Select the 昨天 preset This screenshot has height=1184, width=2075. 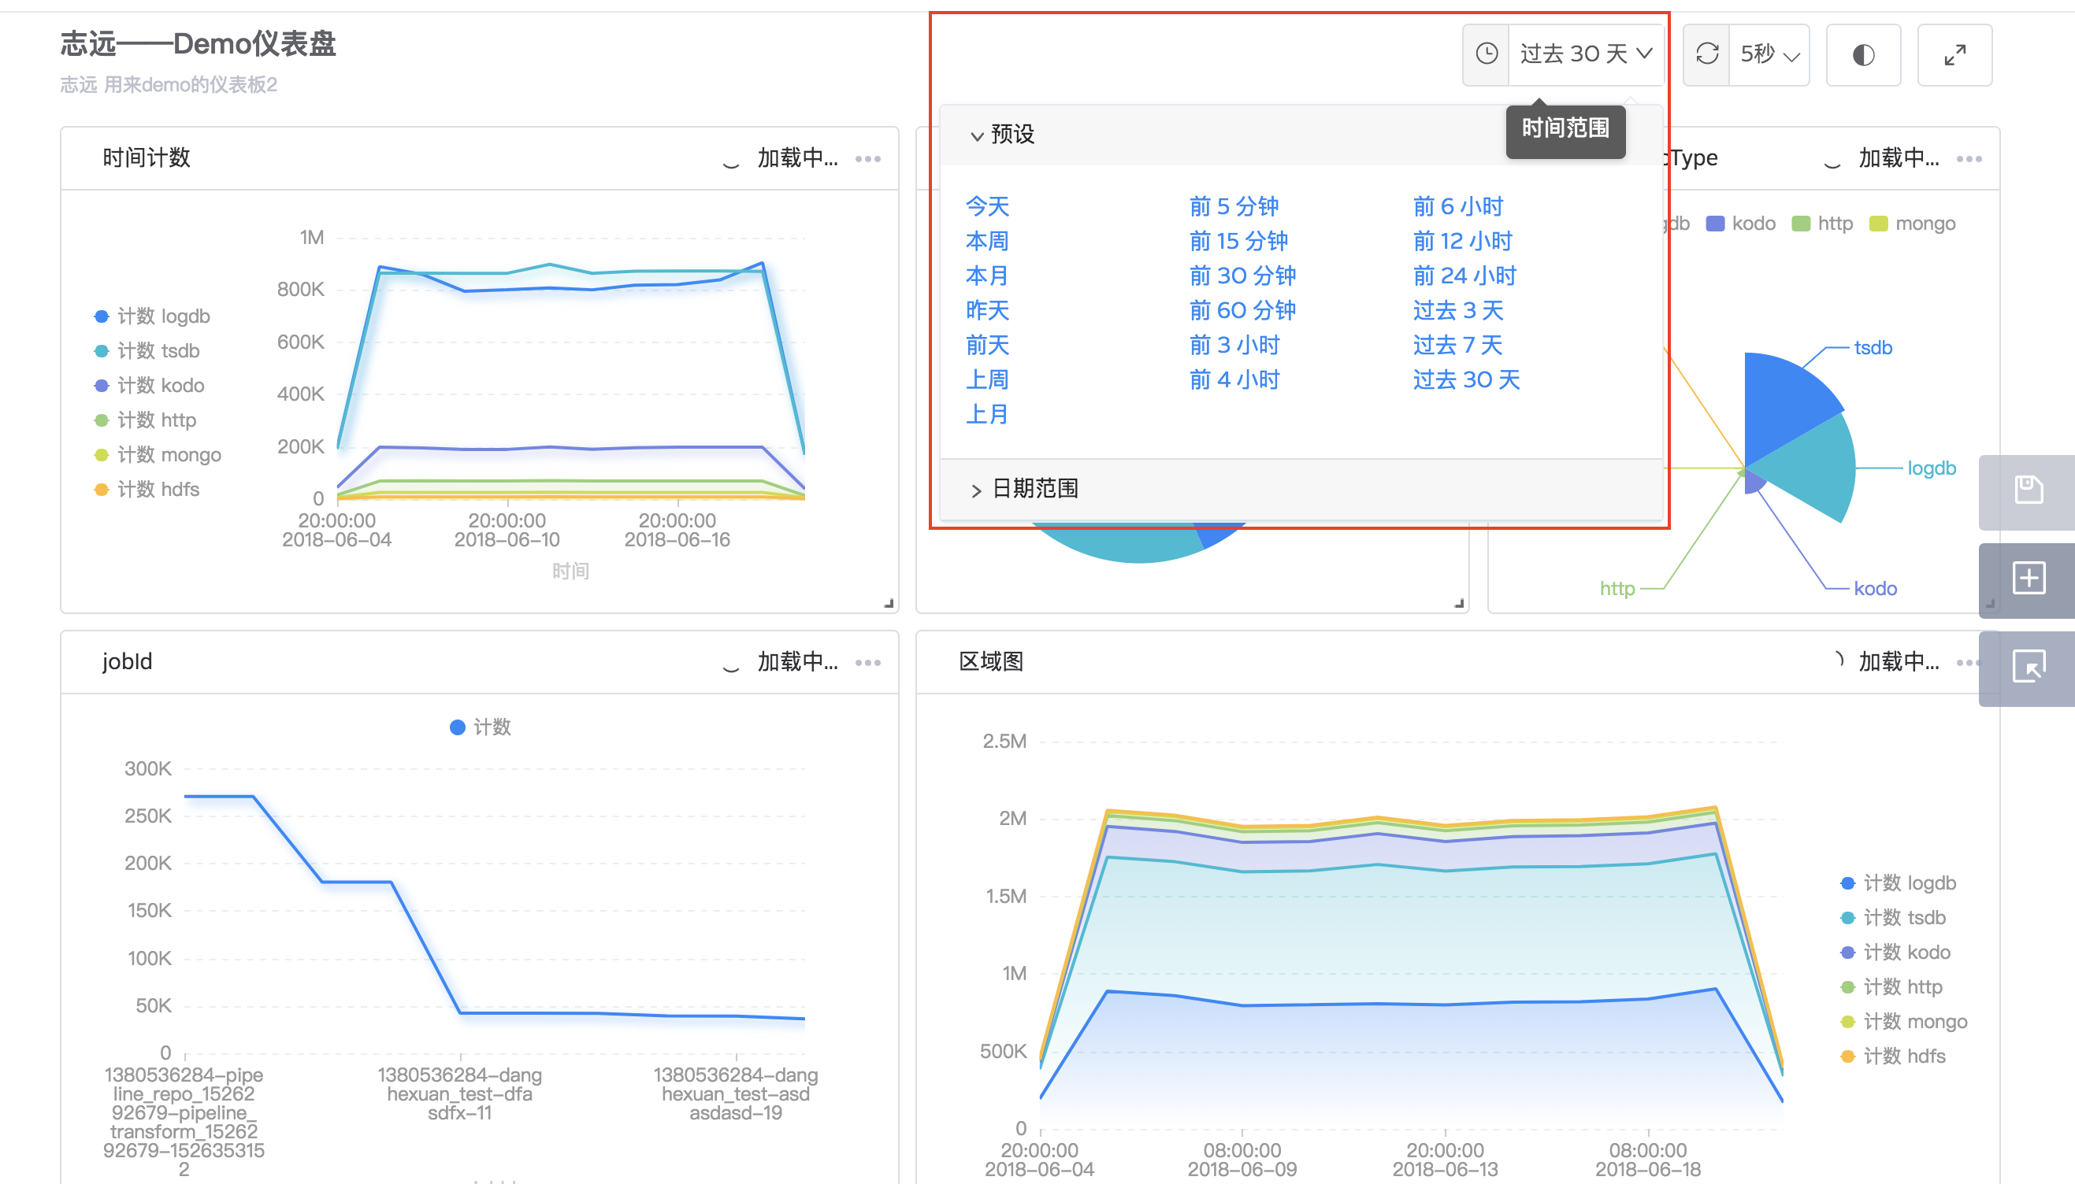pos(987,311)
